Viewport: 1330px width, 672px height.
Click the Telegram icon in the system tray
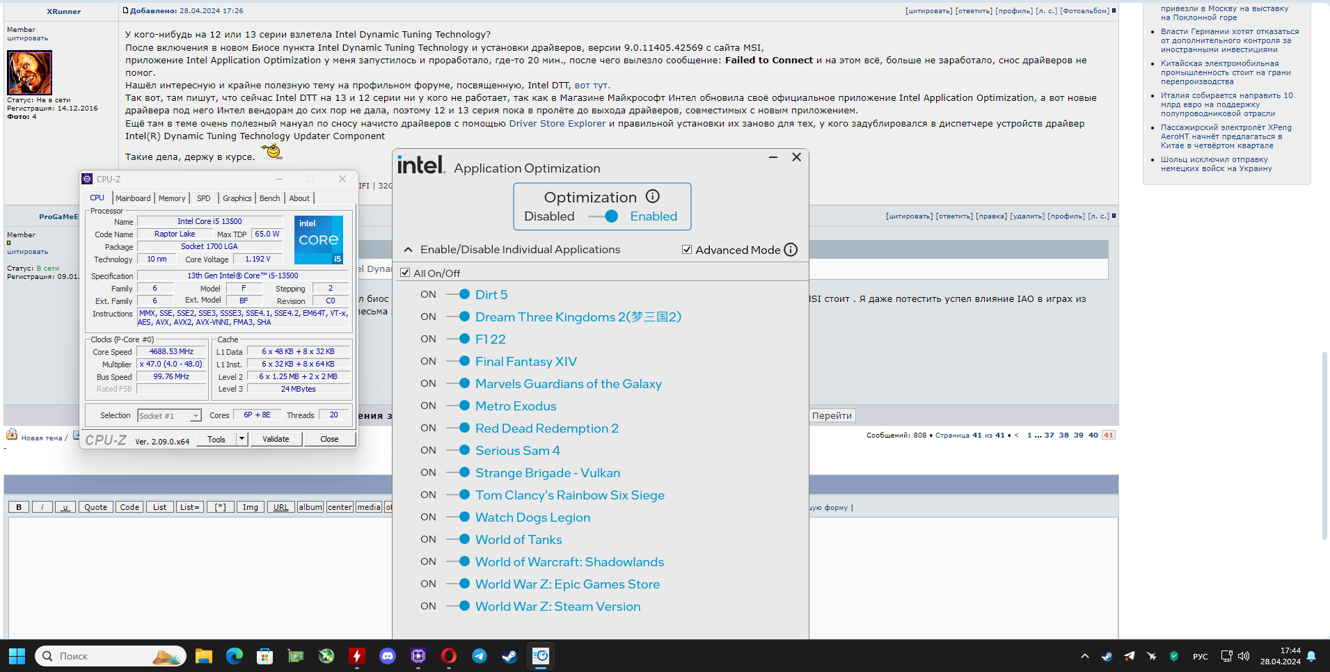1129,656
